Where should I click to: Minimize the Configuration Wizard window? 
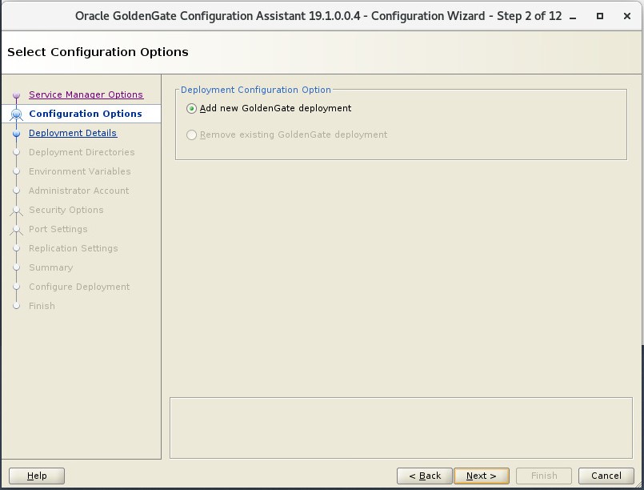(x=573, y=17)
